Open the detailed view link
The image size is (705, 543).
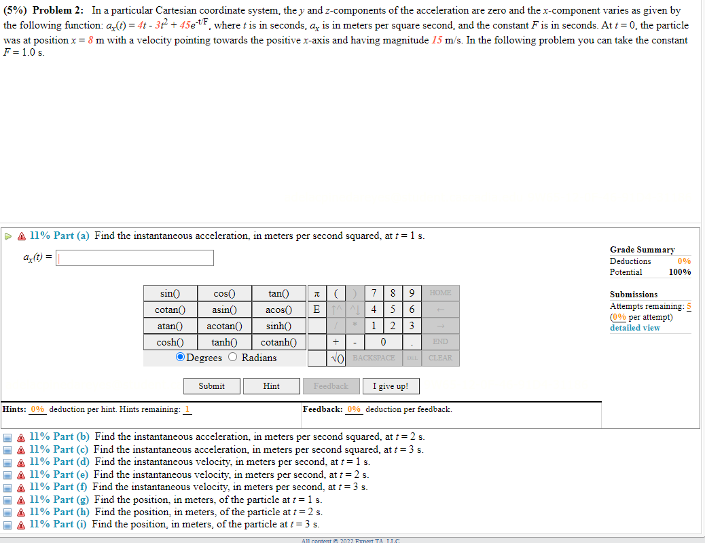click(634, 328)
